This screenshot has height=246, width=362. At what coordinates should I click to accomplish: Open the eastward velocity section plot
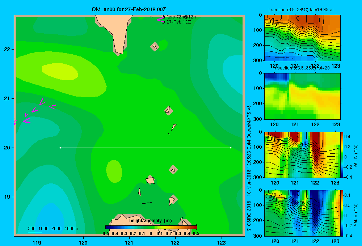pos(302,213)
